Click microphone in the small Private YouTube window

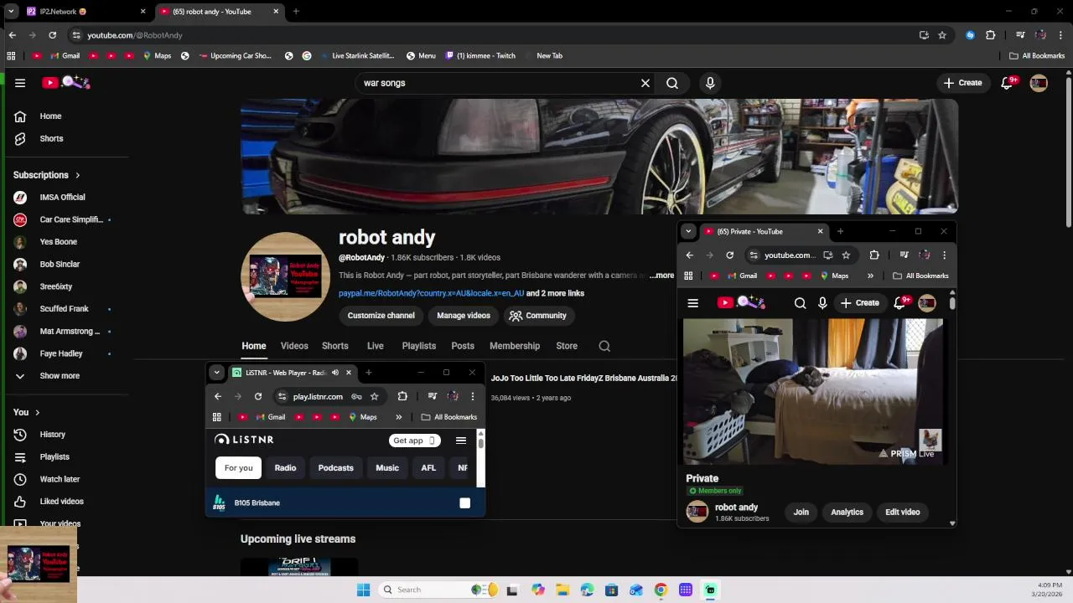[x=822, y=303]
